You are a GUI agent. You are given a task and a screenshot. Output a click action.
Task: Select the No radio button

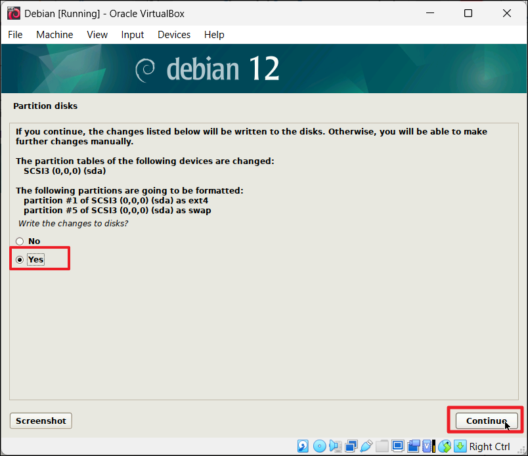pyautogui.click(x=20, y=241)
